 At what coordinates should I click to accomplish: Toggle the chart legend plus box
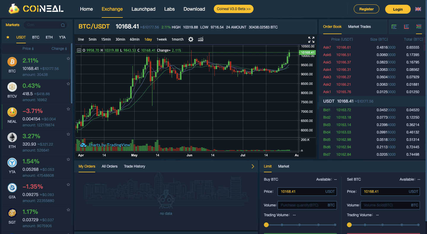[x=79, y=50]
